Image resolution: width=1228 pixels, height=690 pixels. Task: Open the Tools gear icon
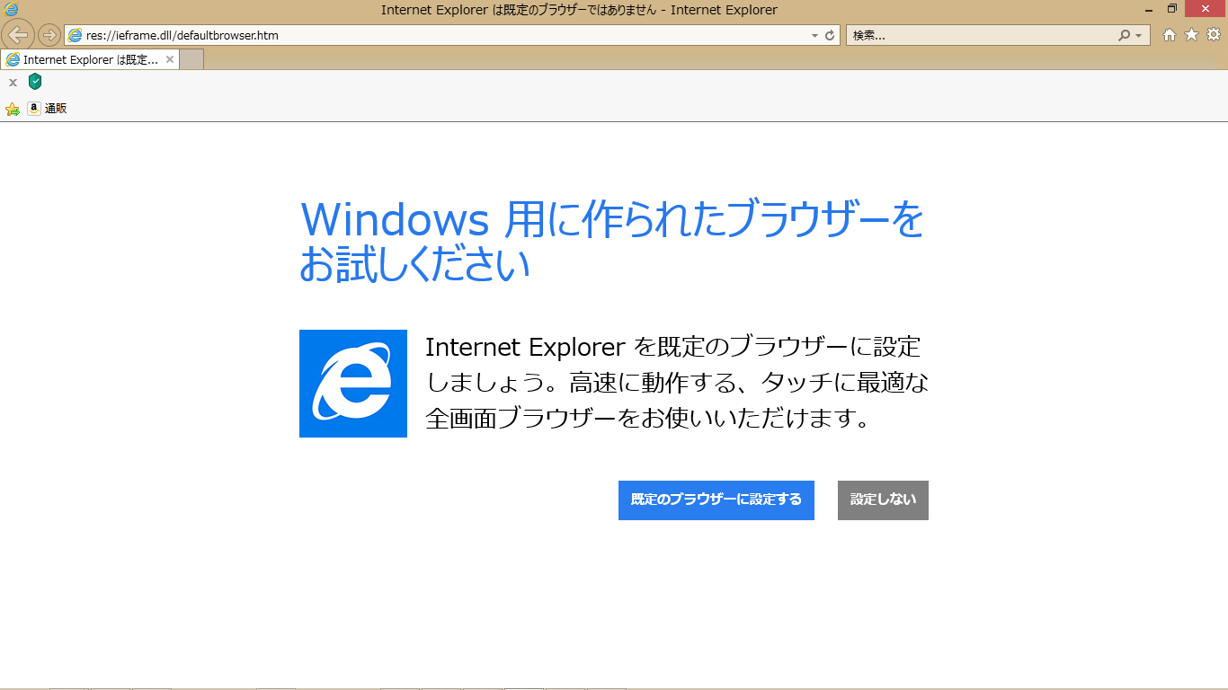(x=1213, y=35)
